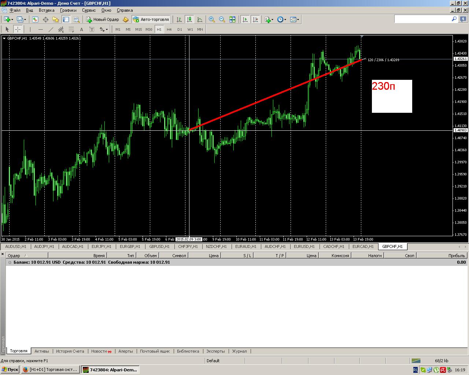Sort by the Ордер column header
Screen dimensions: 469x375
(27, 256)
